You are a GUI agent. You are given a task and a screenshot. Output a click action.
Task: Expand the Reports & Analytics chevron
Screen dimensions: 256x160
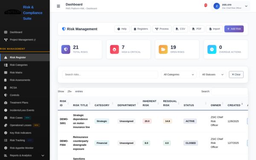coord(43,155)
